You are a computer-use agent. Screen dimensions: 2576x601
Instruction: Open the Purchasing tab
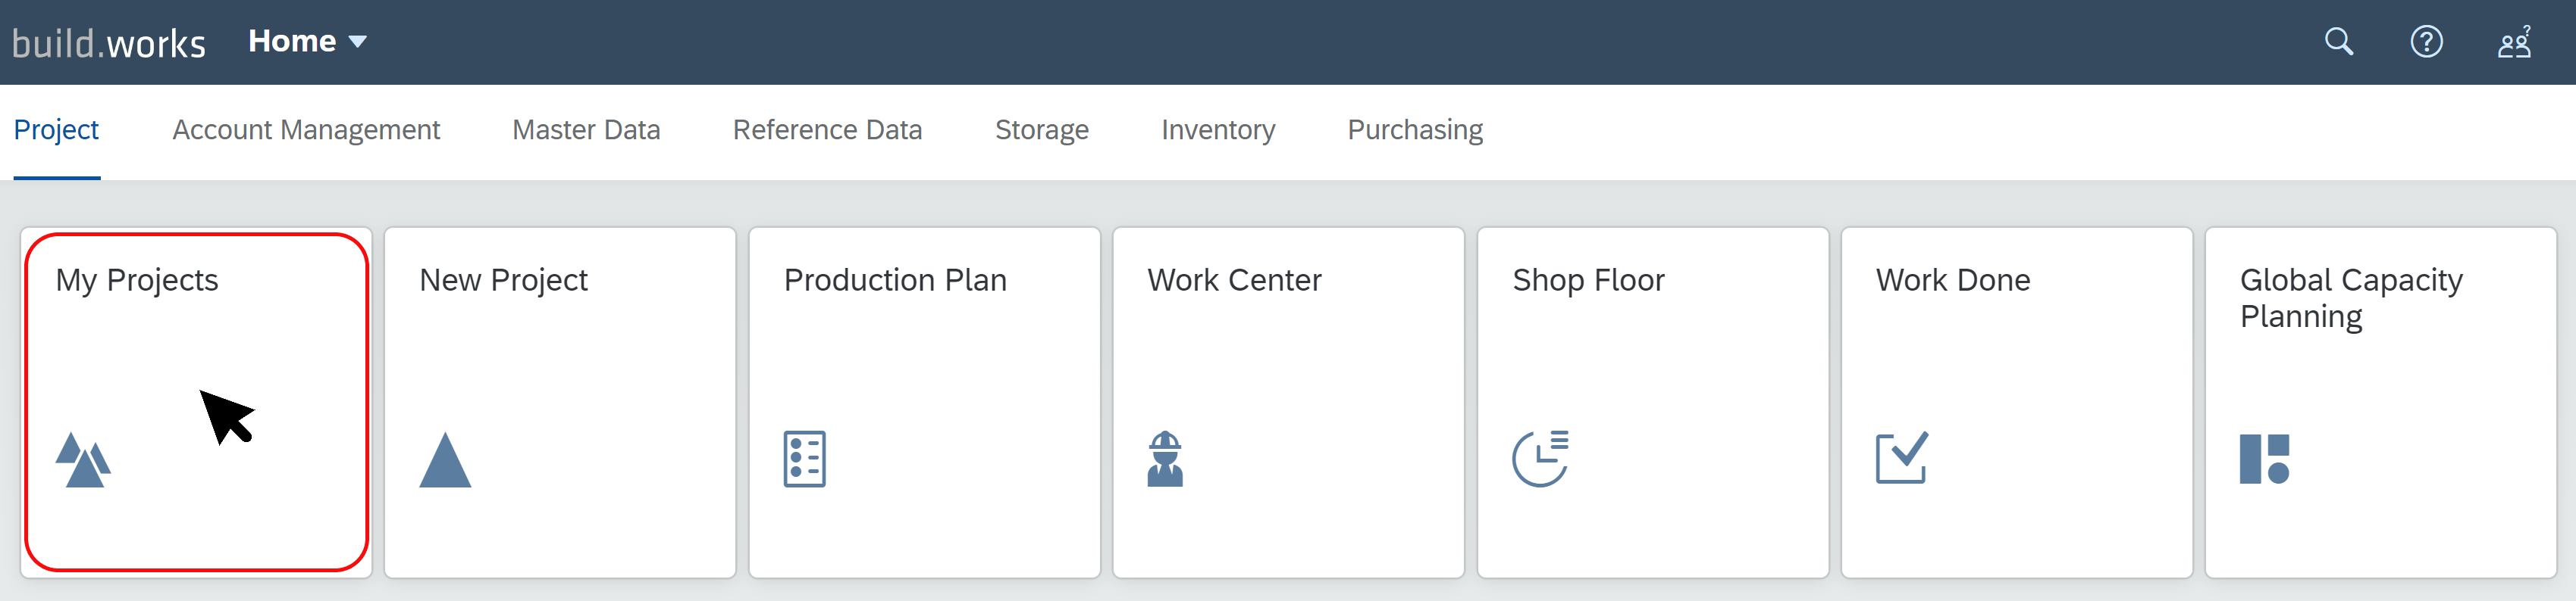point(1415,129)
